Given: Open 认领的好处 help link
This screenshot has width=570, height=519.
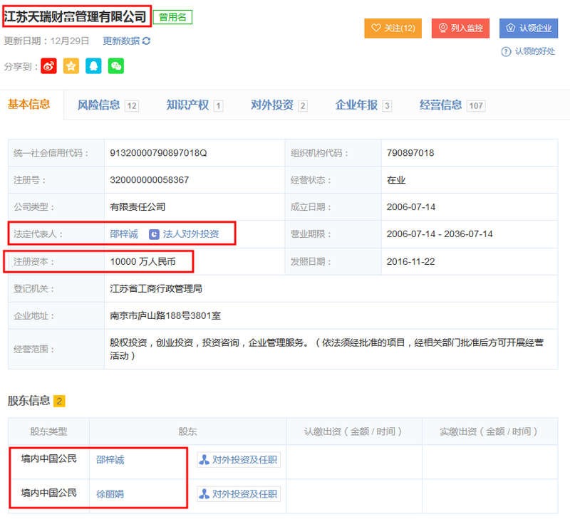Looking at the screenshot, I should 535,51.
